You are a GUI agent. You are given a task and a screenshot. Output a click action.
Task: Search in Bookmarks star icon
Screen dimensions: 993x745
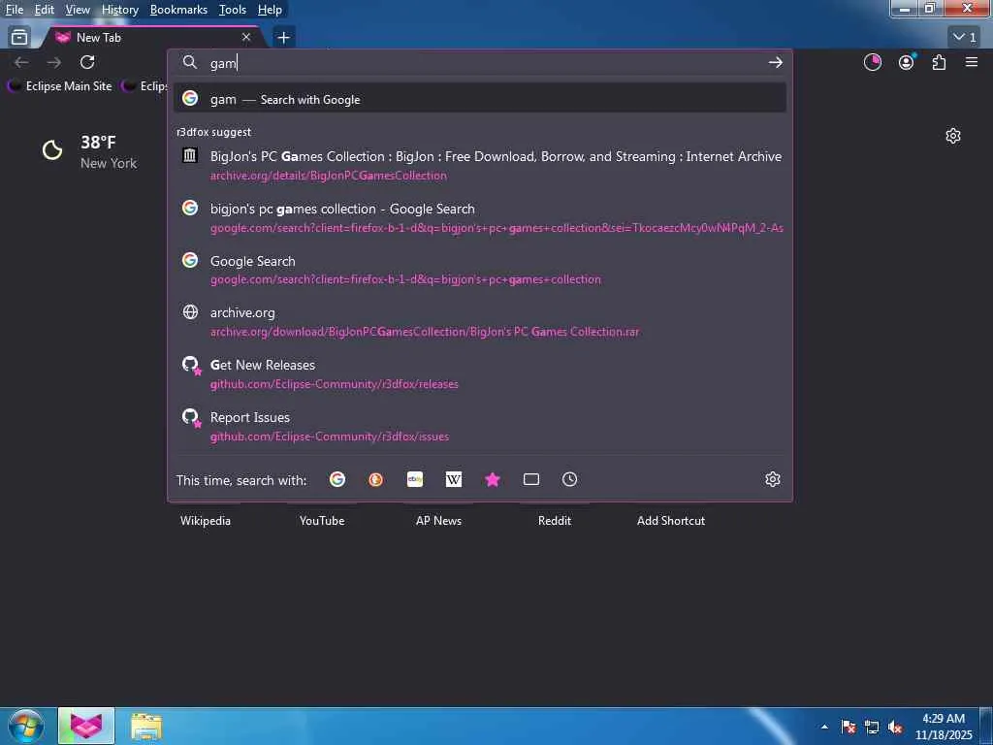pyautogui.click(x=492, y=479)
